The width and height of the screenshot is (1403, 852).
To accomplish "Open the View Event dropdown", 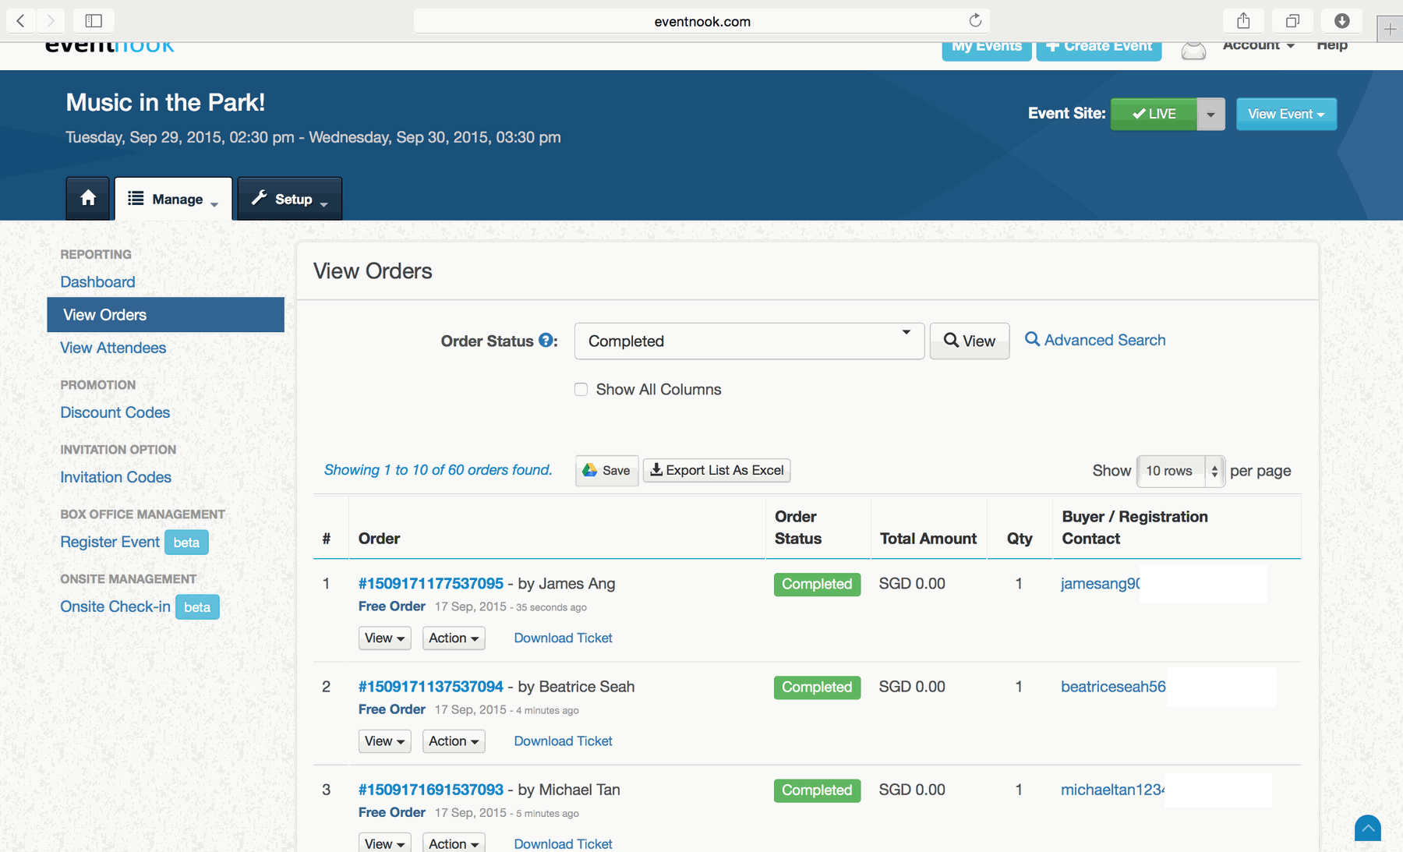I will click(1286, 114).
